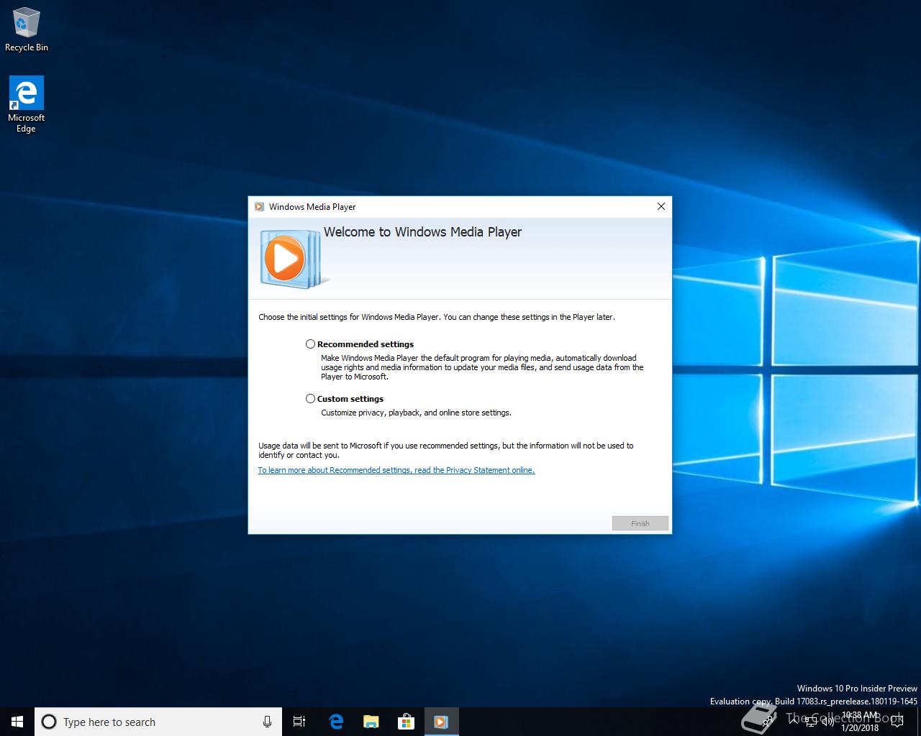Viewport: 921px width, 736px height.
Task: Choose the Custom settings option
Action: coord(310,399)
